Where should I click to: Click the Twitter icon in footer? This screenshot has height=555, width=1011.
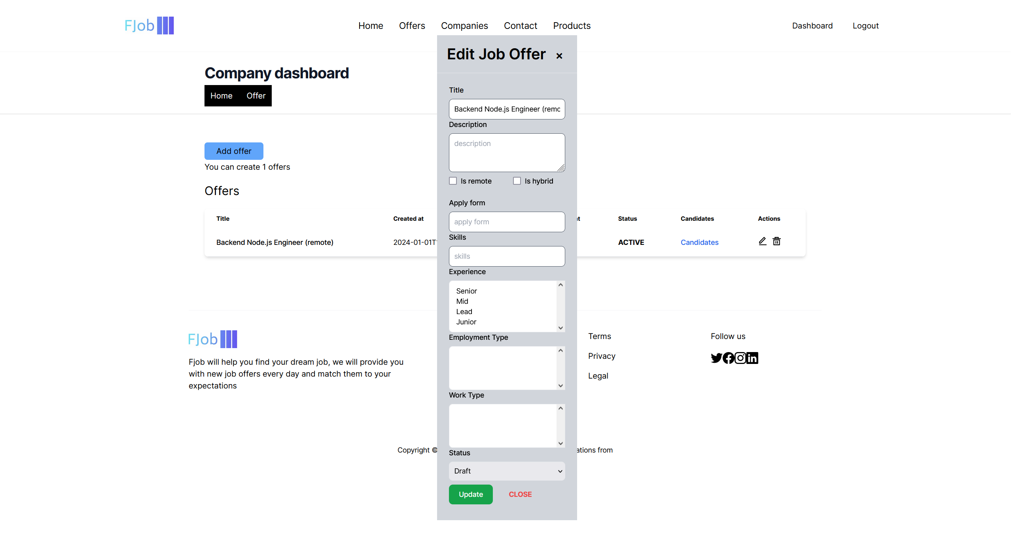tap(717, 358)
